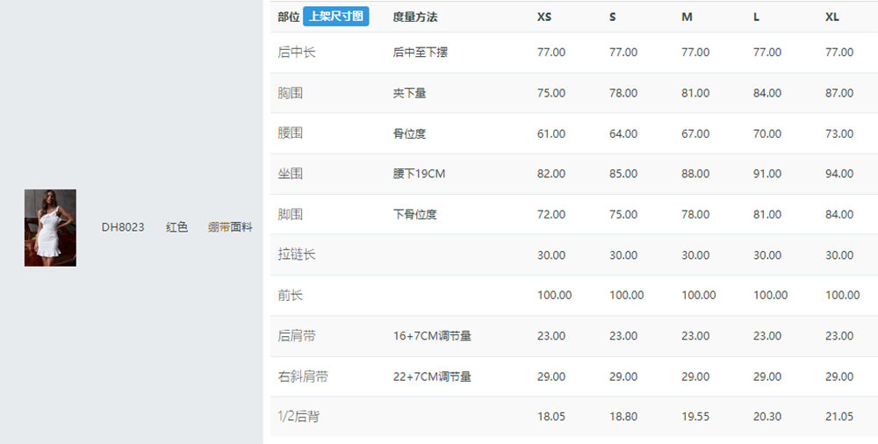This screenshot has width=878, height=444.
Task: Click the 部位 column header
Action: coord(288,17)
